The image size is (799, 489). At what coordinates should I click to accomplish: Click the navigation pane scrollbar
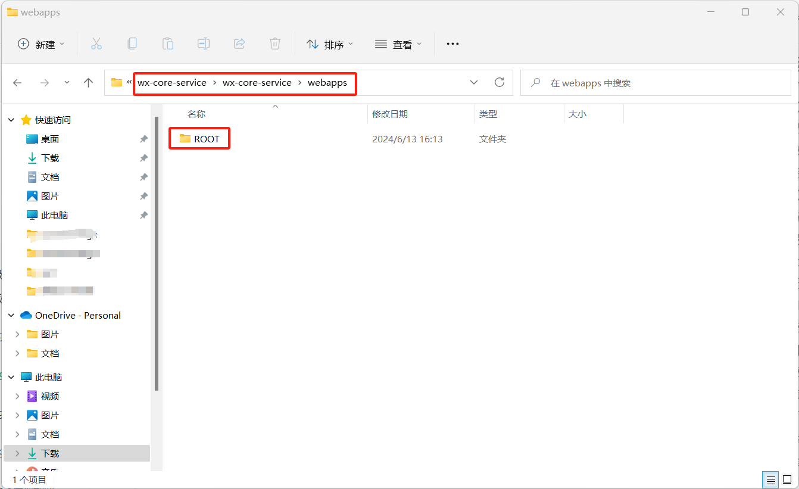pos(157,253)
